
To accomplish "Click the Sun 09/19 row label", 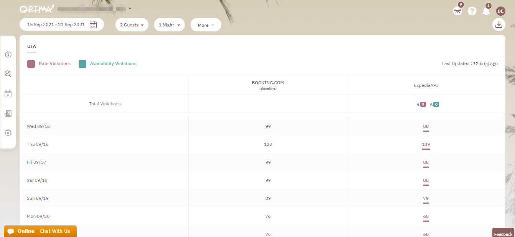I will pos(38,198).
